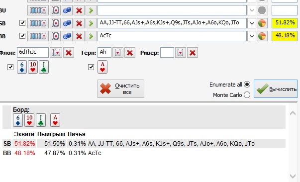Click turn input field Ah
Viewport: 300px width, 182px height.
coord(104,52)
